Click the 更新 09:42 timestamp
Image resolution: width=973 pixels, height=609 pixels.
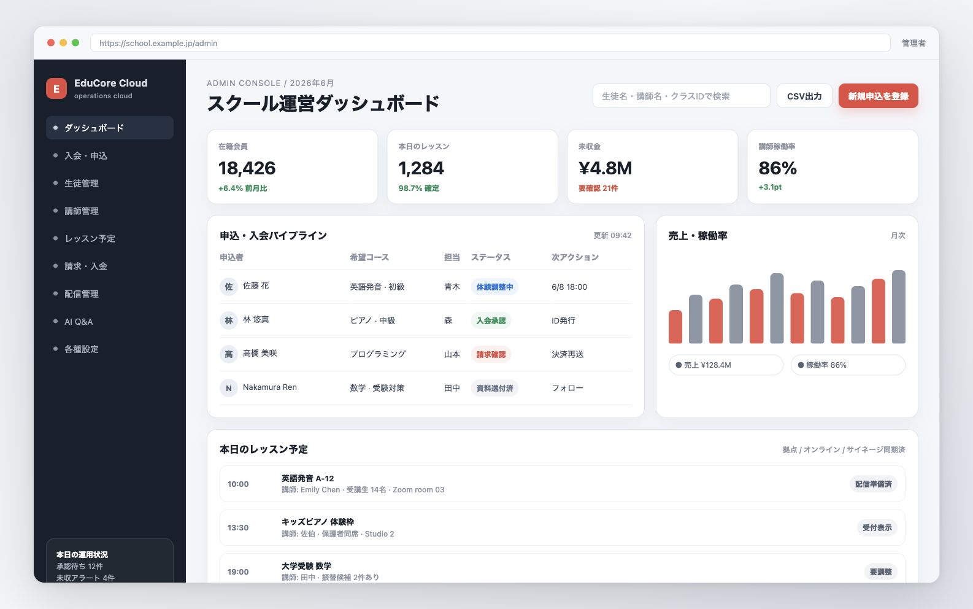[x=612, y=236]
